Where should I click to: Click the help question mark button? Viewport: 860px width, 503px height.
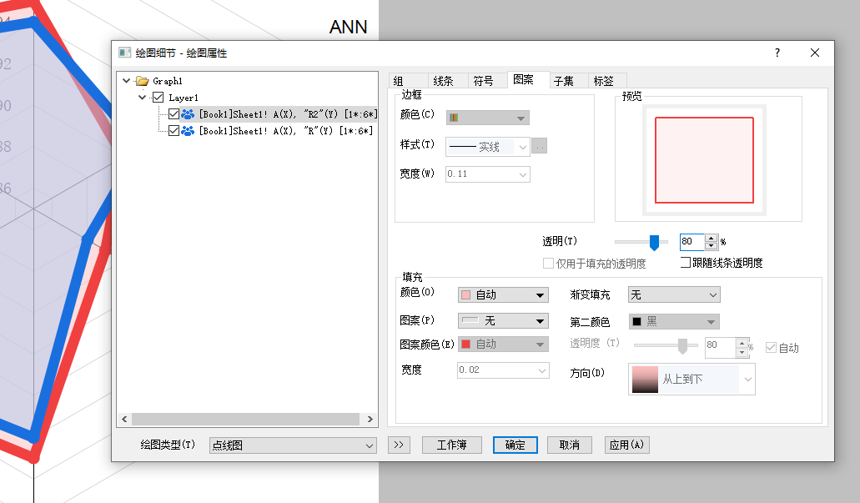[777, 53]
